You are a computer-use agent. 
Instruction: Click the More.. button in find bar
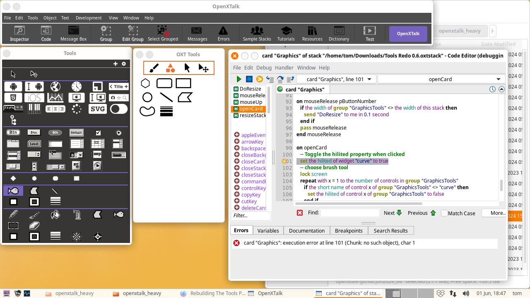pyautogui.click(x=494, y=213)
